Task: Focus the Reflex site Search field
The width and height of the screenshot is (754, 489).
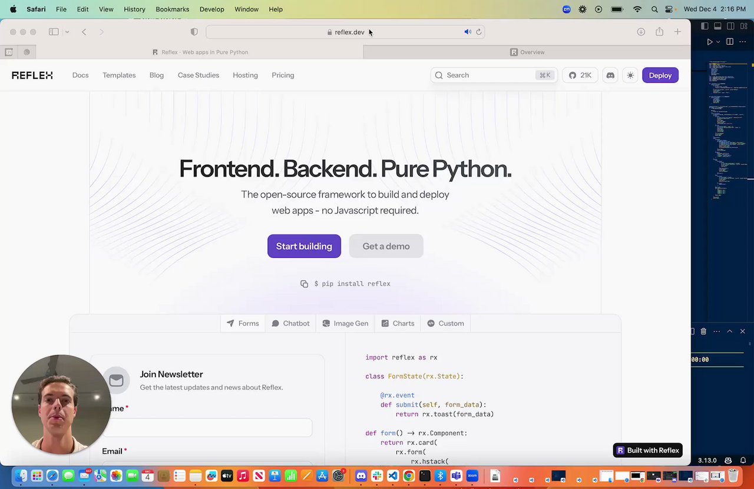Action: [x=494, y=75]
